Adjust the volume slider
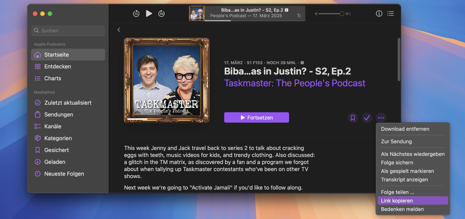This screenshot has width=465, height=219. pyautogui.click(x=342, y=14)
